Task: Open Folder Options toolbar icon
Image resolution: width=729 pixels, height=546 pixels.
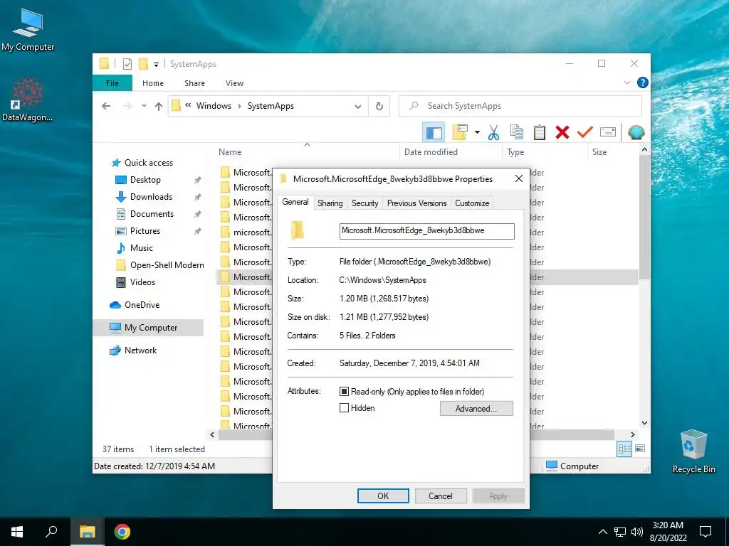Action: click(x=460, y=132)
